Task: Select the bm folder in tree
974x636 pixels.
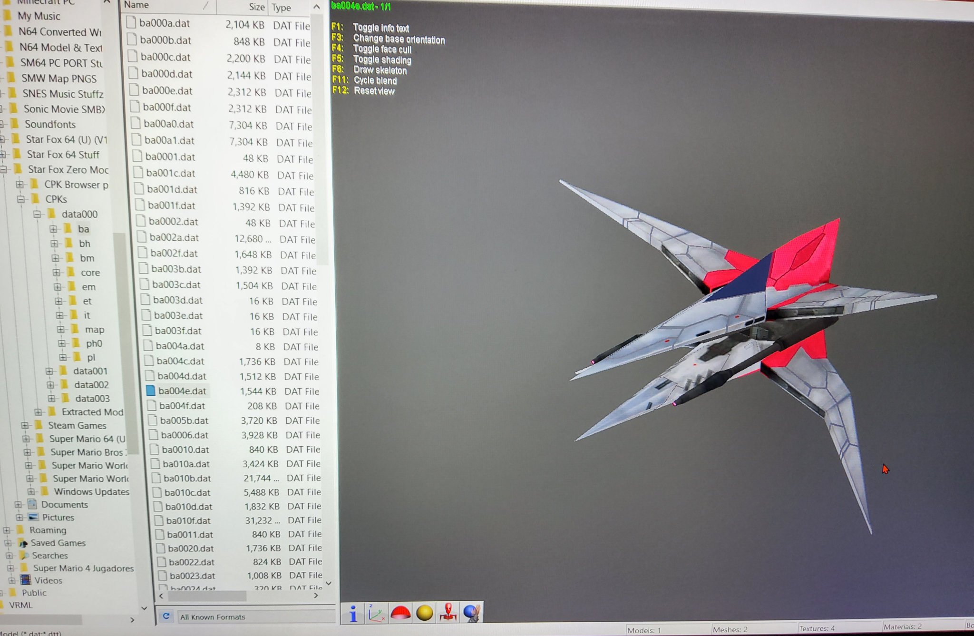Action: [x=87, y=258]
